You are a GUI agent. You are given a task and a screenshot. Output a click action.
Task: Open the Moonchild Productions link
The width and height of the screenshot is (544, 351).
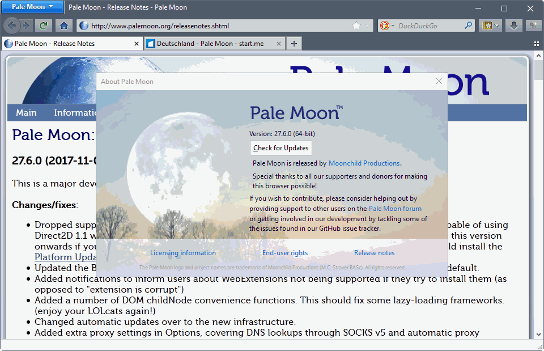tap(364, 163)
